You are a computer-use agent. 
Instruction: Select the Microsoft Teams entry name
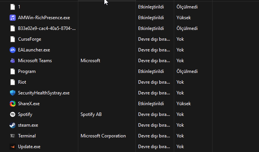tap(35, 61)
